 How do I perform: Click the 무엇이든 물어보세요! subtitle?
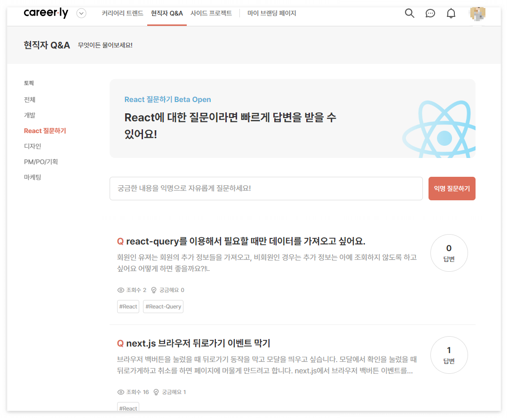pyautogui.click(x=105, y=45)
